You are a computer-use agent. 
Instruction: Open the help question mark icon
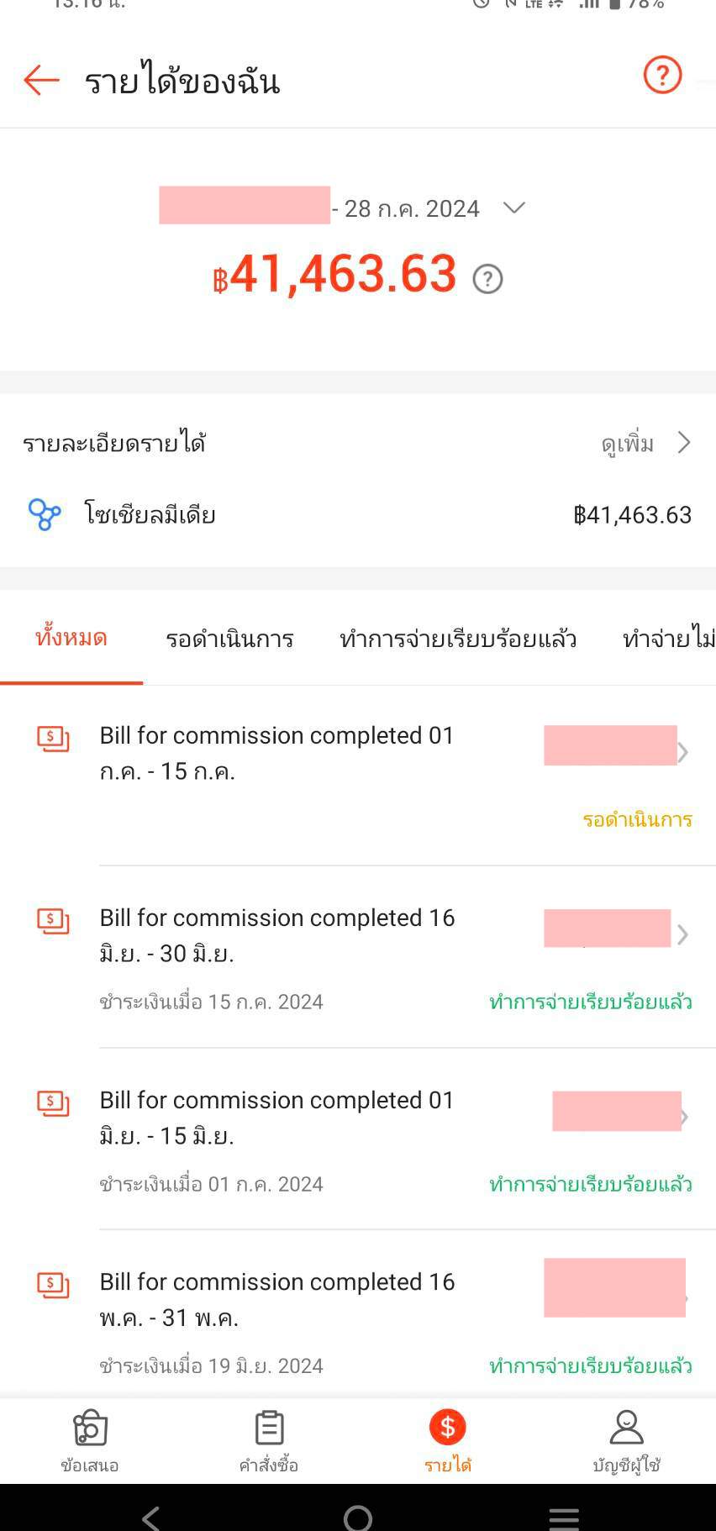pos(662,76)
